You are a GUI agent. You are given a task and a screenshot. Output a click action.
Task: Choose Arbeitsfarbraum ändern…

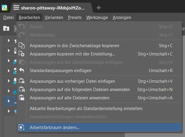tap(99, 128)
